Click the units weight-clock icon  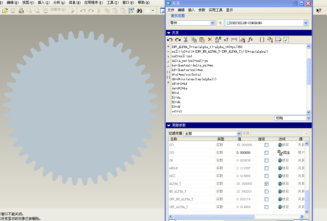click(x=270, y=40)
